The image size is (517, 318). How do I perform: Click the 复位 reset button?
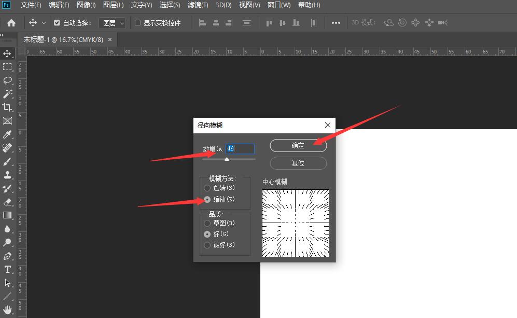(298, 163)
